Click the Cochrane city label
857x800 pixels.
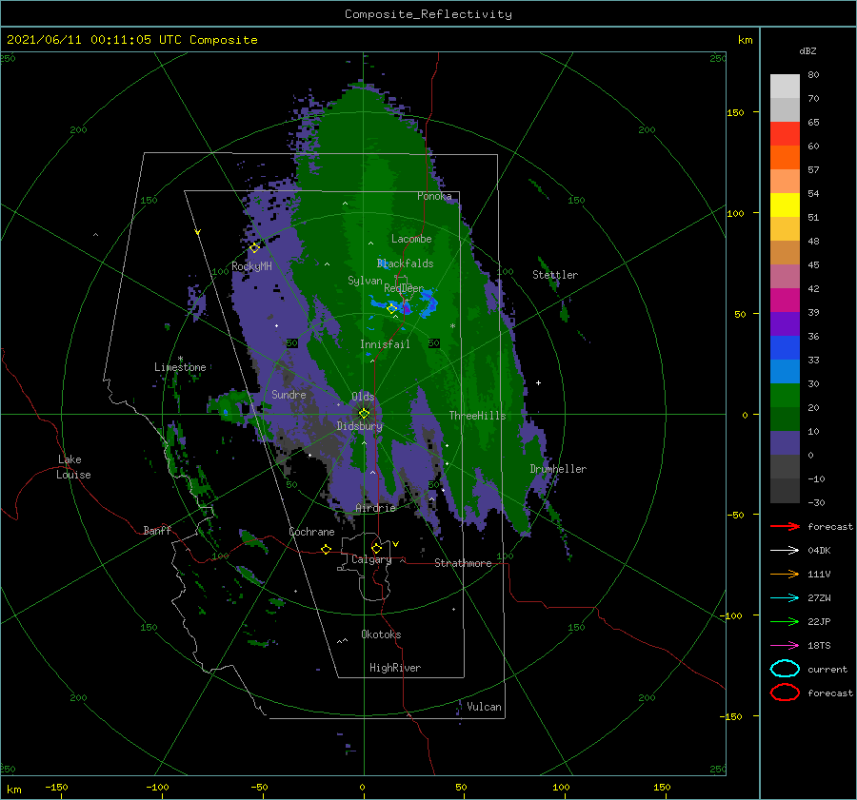coord(311,532)
